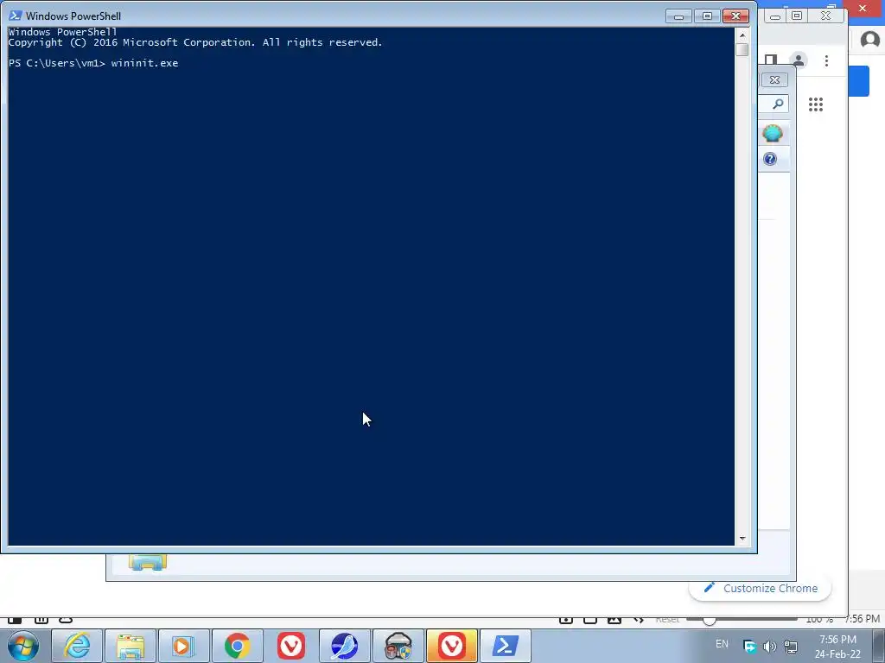885x663 pixels.
Task: Click the EN language indicator
Action: 722,644
